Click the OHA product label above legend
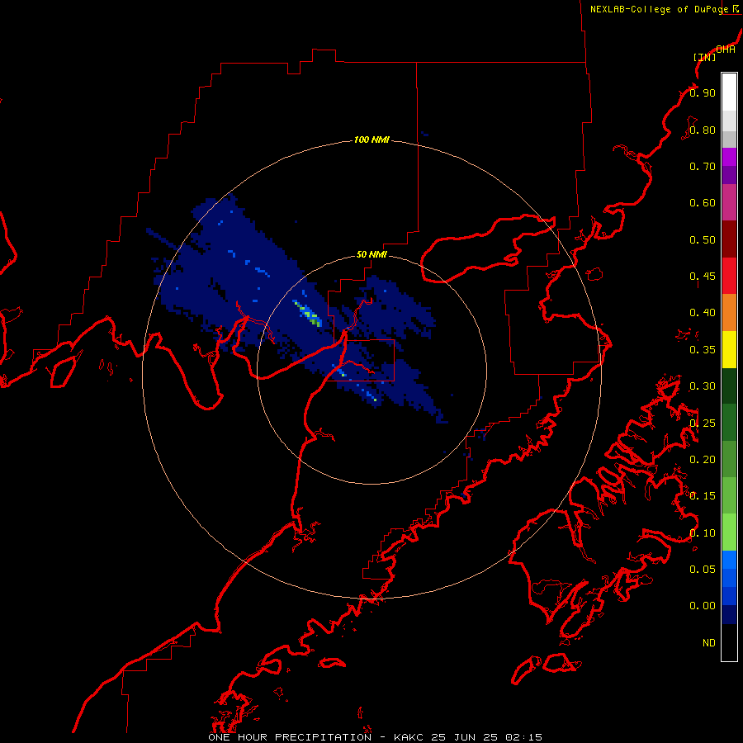743x743 pixels. coord(726,50)
